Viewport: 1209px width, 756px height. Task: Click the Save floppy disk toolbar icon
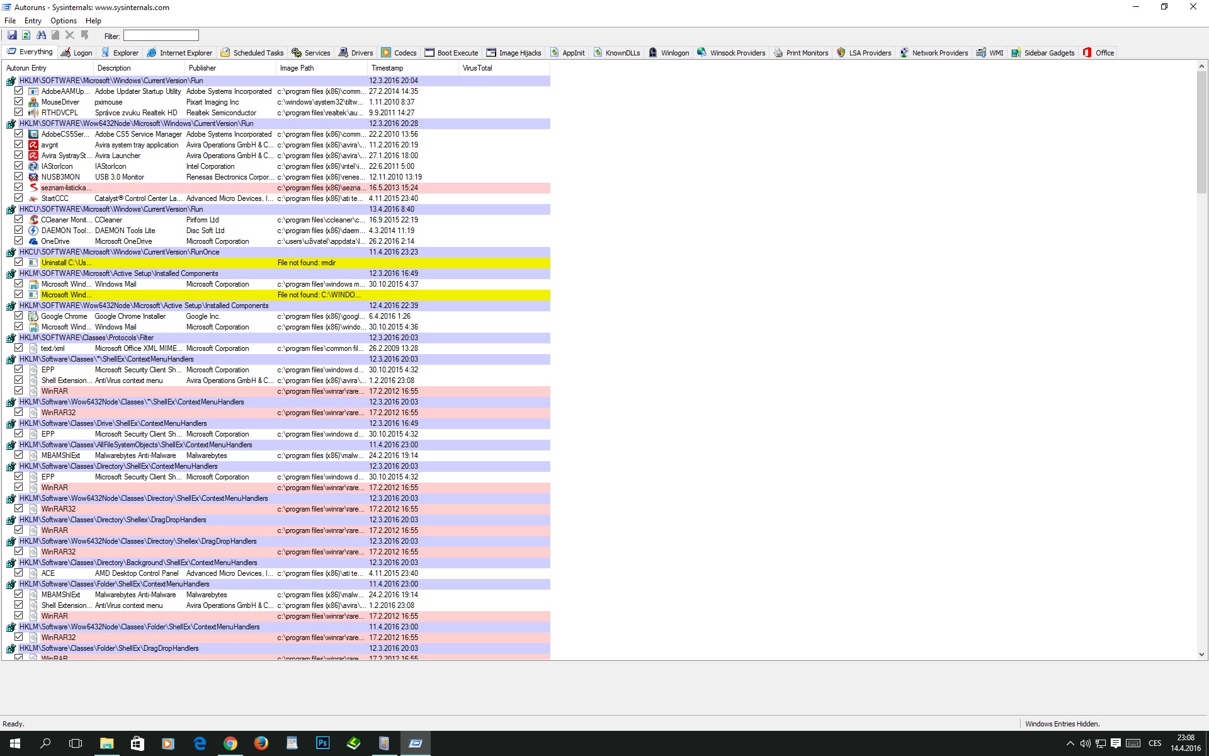(x=12, y=35)
